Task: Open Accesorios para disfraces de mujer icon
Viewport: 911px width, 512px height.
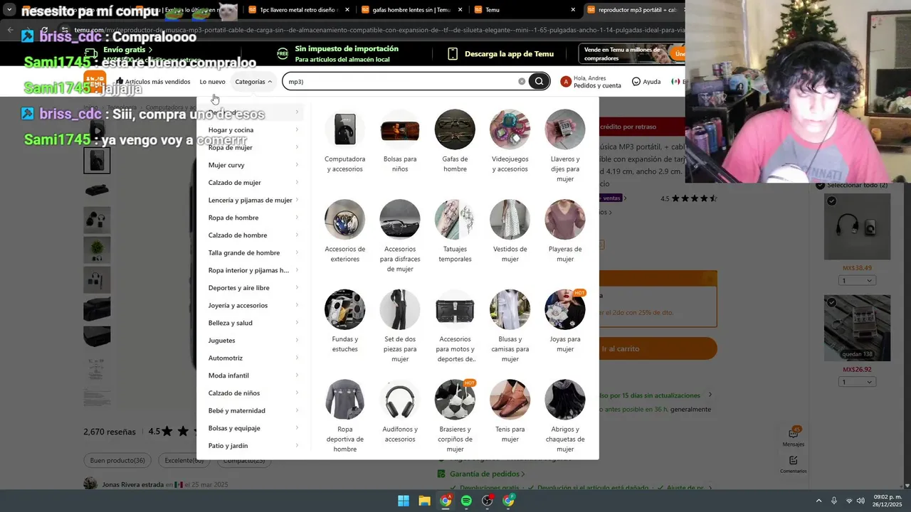Action: [x=400, y=220]
